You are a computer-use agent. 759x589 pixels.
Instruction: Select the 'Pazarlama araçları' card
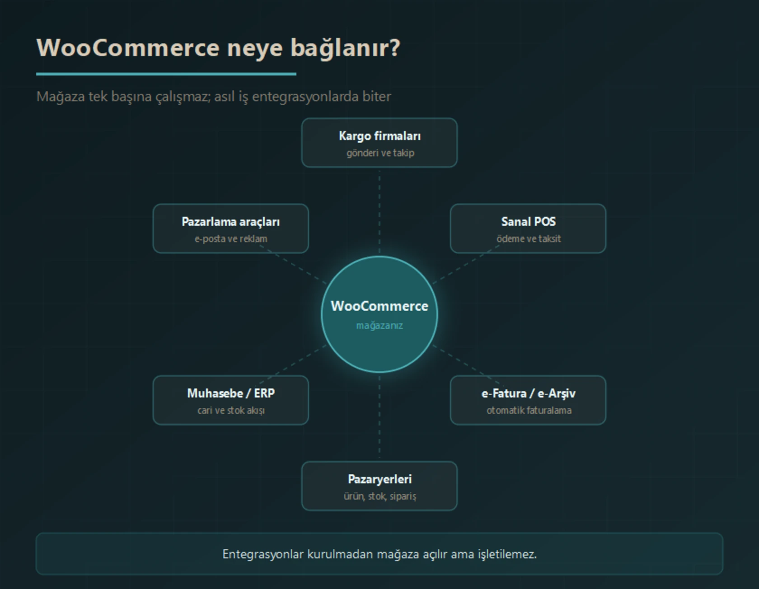[x=231, y=229]
